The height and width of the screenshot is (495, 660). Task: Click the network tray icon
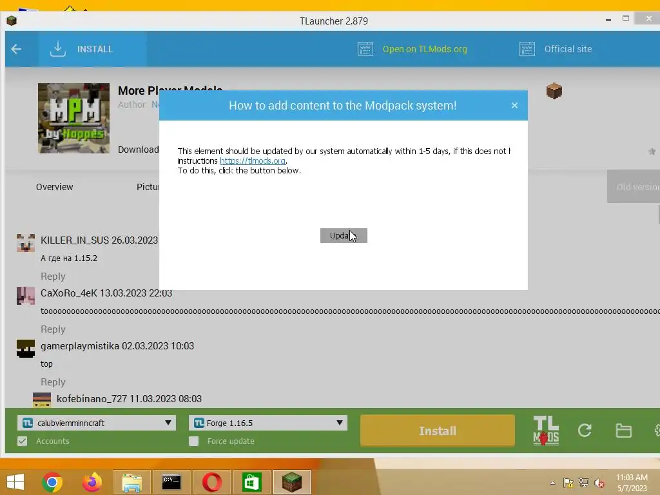584,483
